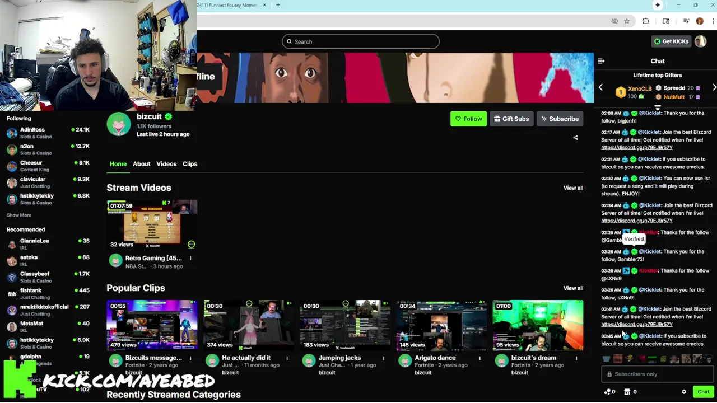Open Chrome Lens search tab icon
The image size is (717, 403).
(665, 21)
